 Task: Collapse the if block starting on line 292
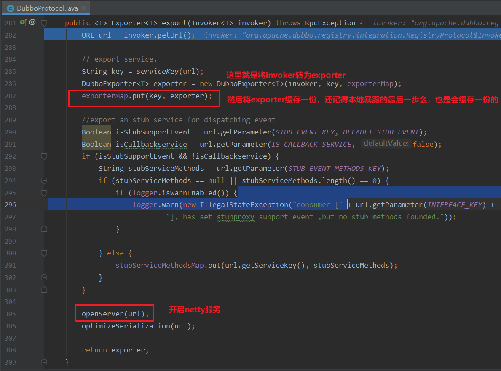44,156
